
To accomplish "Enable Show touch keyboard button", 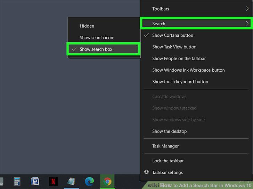I will [x=196, y=82].
